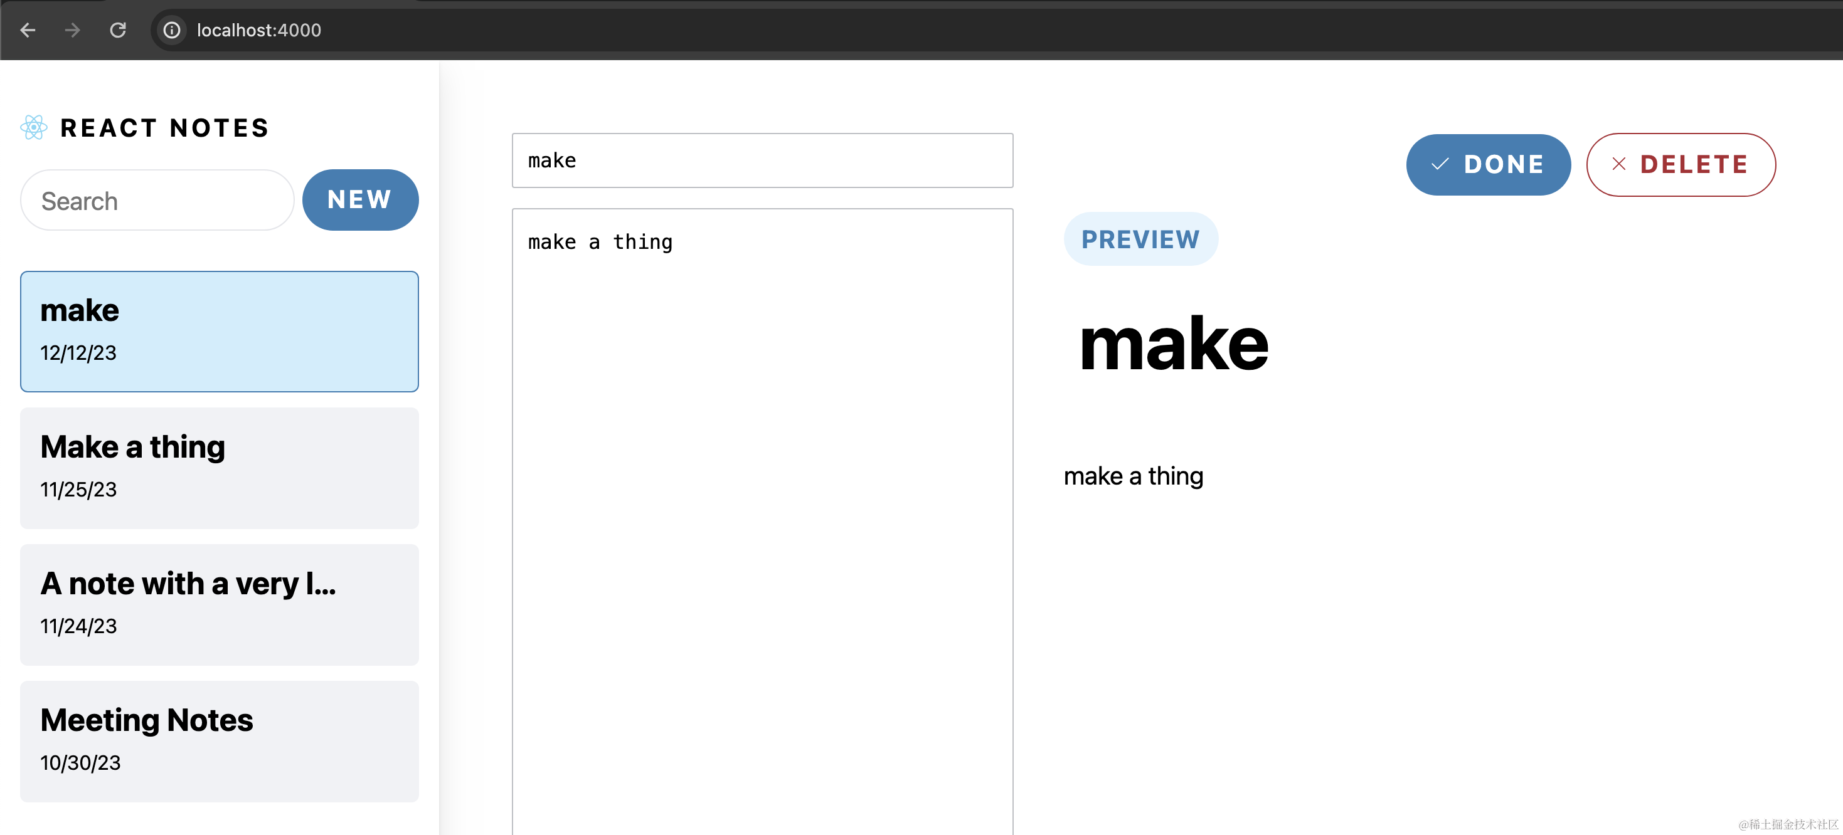Viewport: 1843px width, 835px height.
Task: Open the 'Make a thing' note
Action: (x=219, y=468)
